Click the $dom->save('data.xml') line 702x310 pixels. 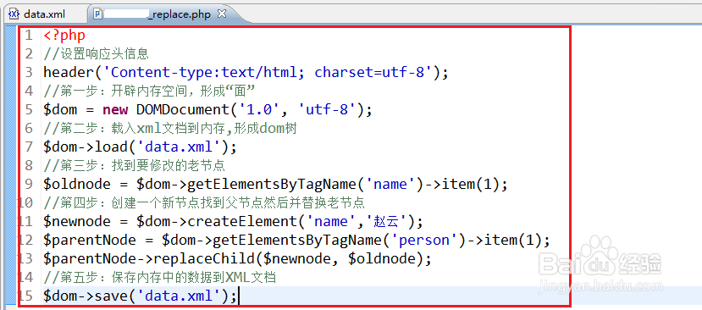[x=140, y=296]
